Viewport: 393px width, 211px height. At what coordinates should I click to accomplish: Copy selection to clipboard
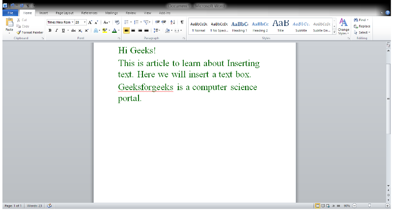23,26
